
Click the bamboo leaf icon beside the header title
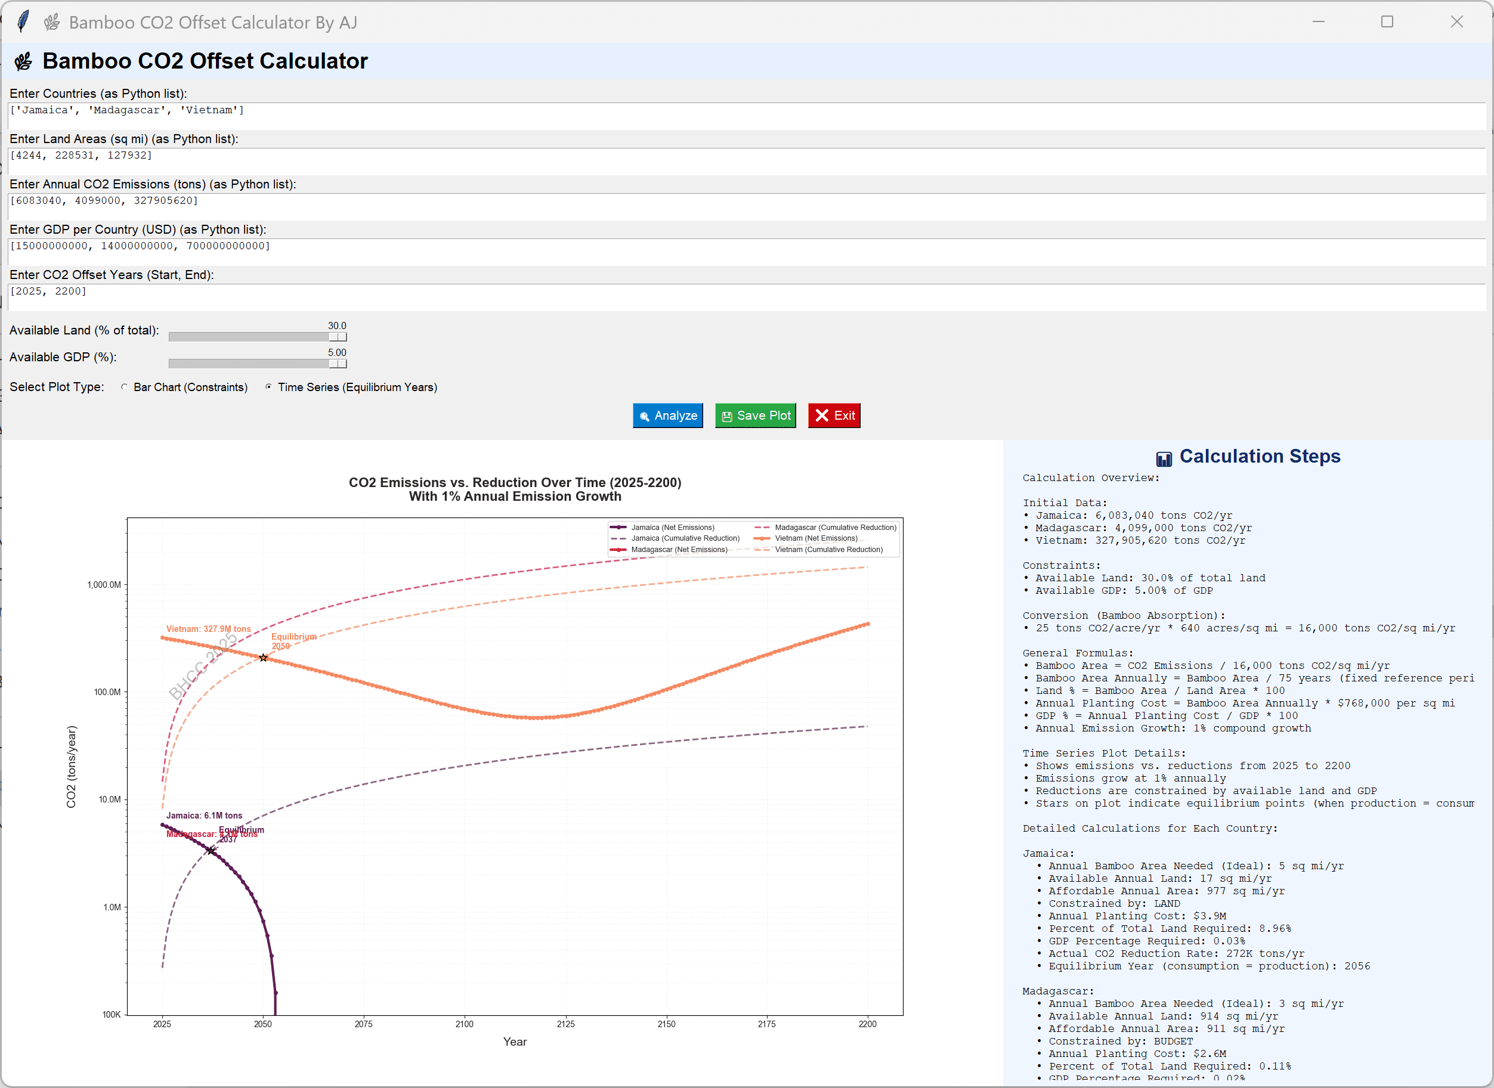[x=24, y=62]
